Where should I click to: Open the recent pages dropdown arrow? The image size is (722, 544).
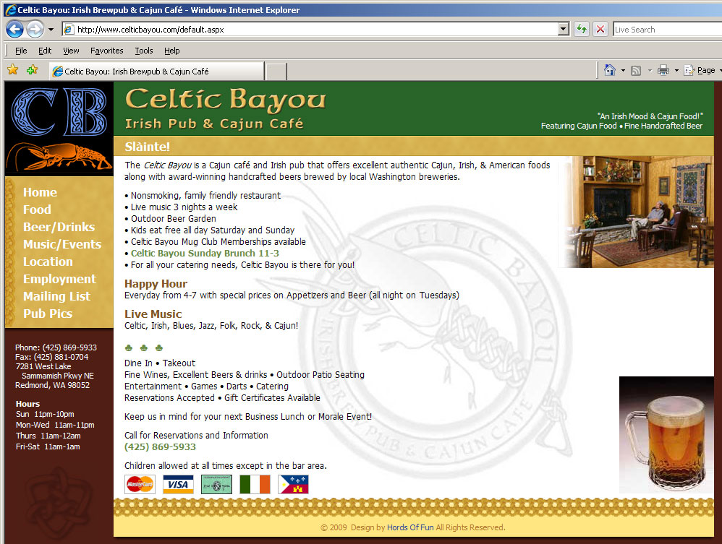point(51,30)
